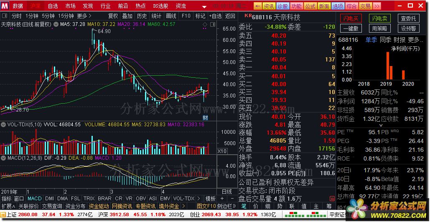The width and height of the screenshot is (430, 222).
Task: Click the 闪电买 flash buy button
Action: click(x=351, y=18)
